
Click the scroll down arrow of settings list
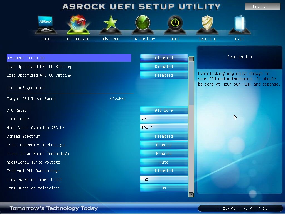[x=191, y=194]
